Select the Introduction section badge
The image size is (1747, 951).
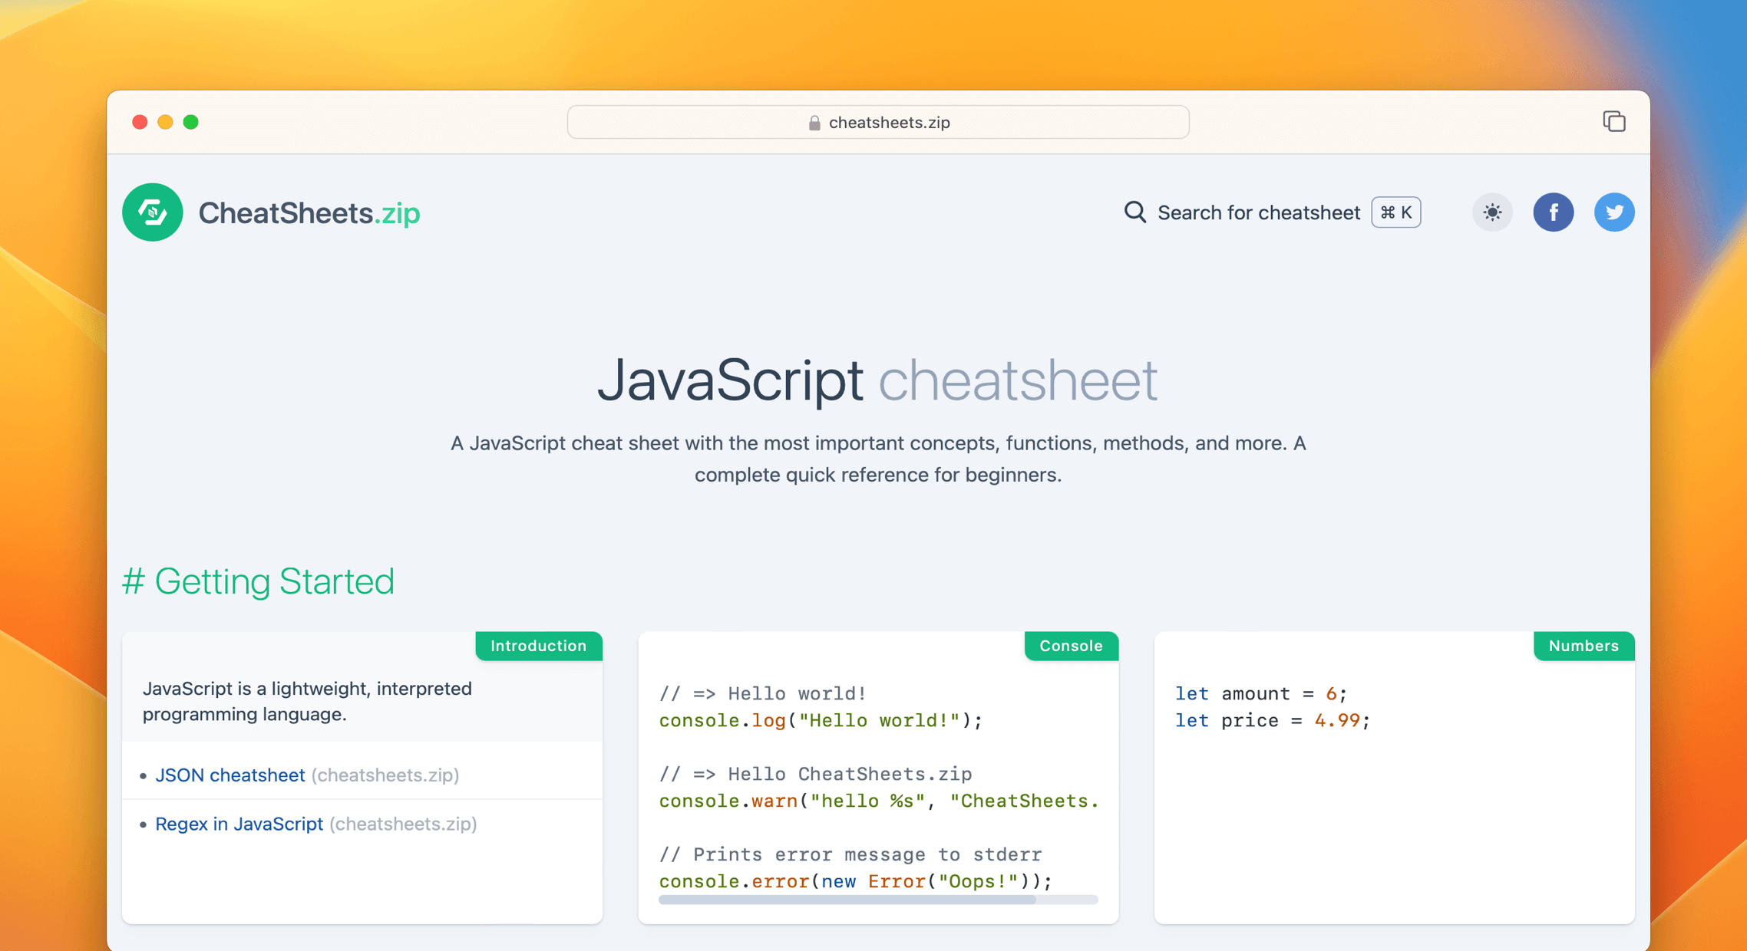point(538,646)
